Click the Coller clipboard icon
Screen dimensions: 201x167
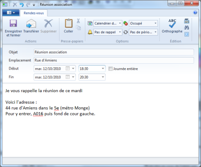[x=68, y=23]
